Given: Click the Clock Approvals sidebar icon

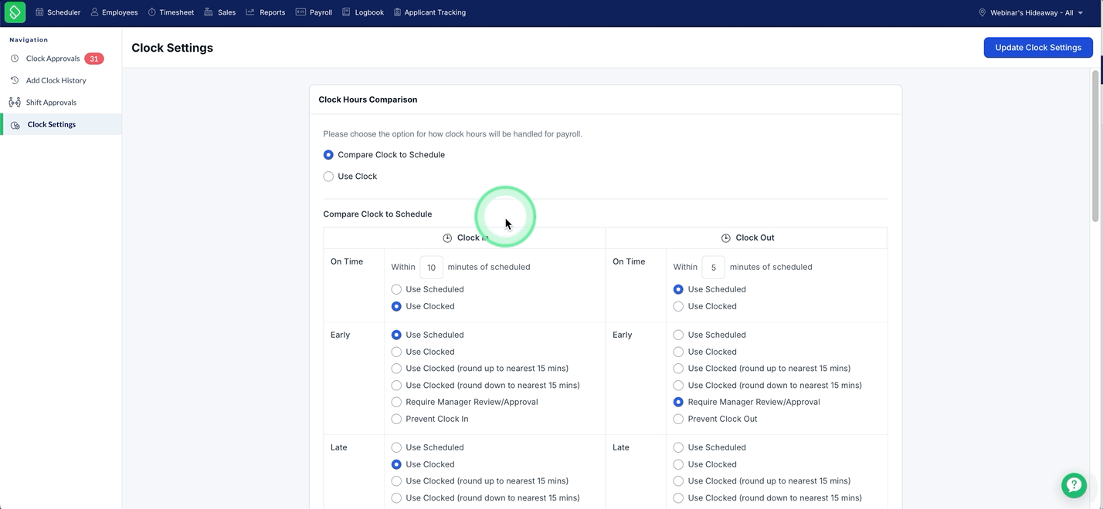Looking at the screenshot, I should tap(15, 59).
